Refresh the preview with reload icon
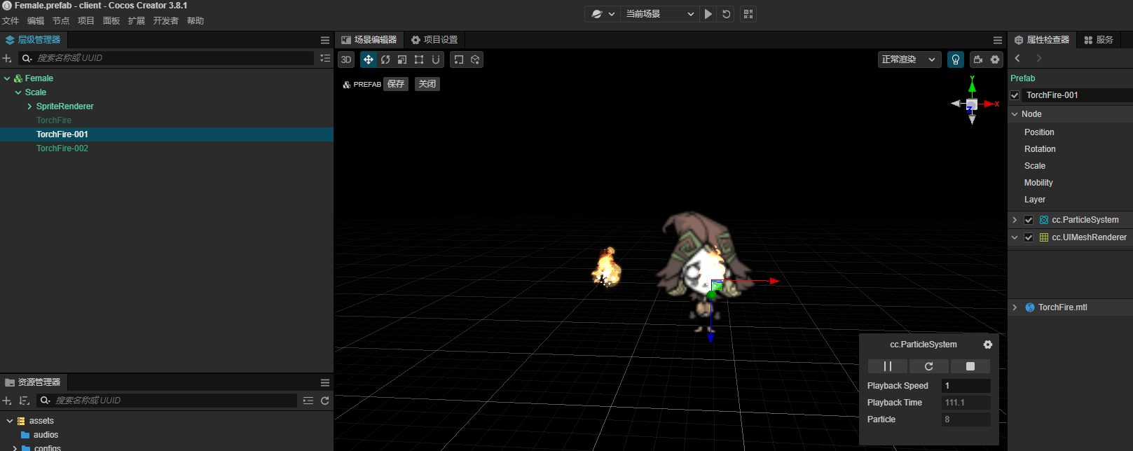1133x451 pixels. click(727, 14)
